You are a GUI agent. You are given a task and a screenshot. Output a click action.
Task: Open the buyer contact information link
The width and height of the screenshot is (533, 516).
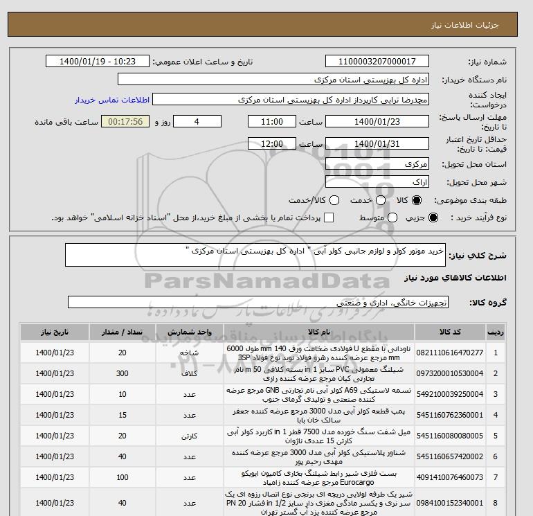pyautogui.click(x=112, y=100)
